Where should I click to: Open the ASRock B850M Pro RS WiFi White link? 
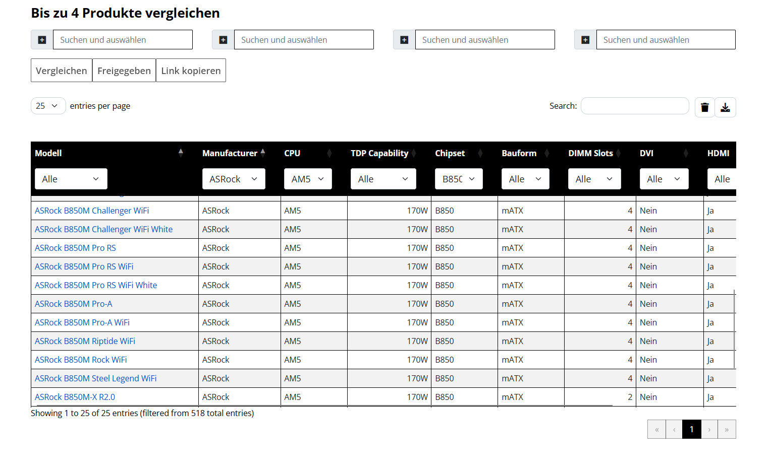click(x=96, y=285)
